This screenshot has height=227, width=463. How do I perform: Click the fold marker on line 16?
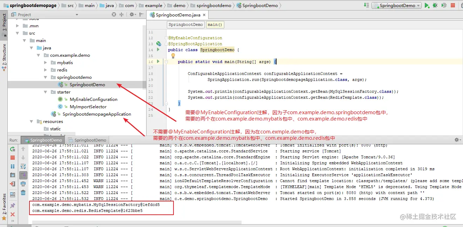(x=166, y=62)
